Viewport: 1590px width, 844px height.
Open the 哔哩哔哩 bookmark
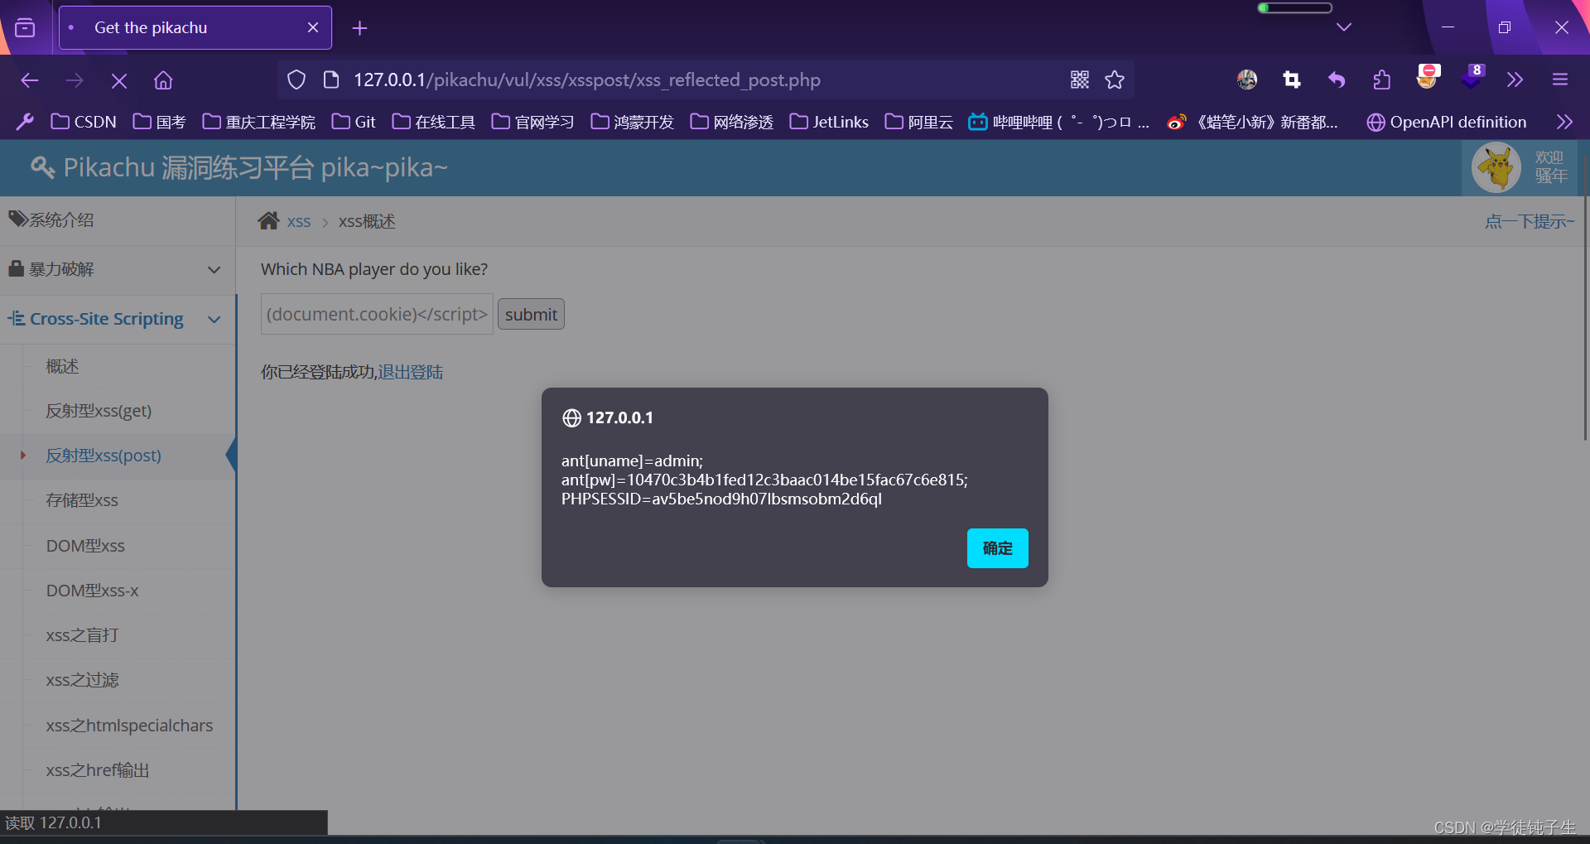(1059, 122)
